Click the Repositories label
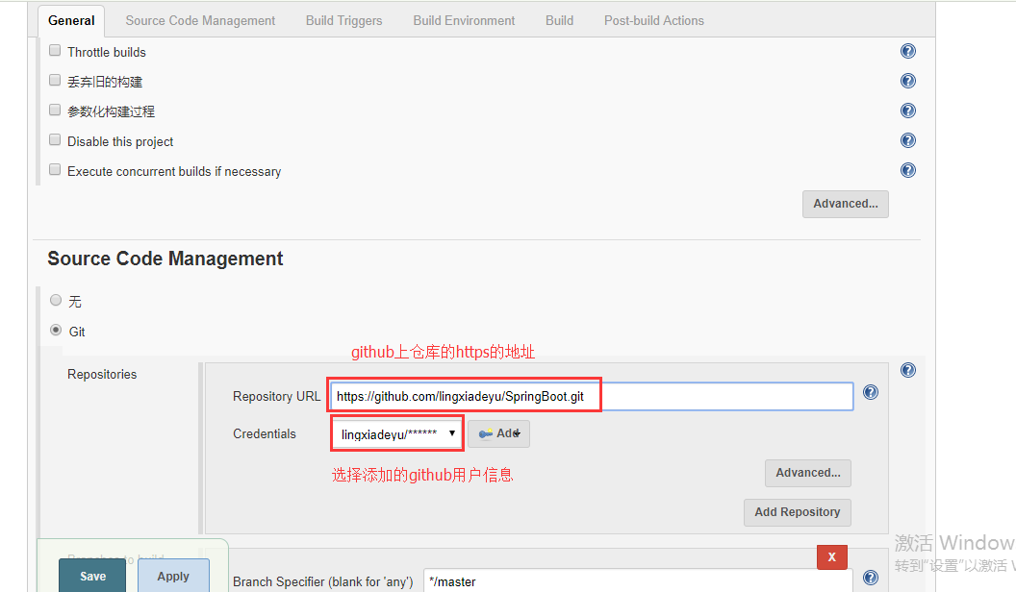1016x592 pixels. point(102,375)
